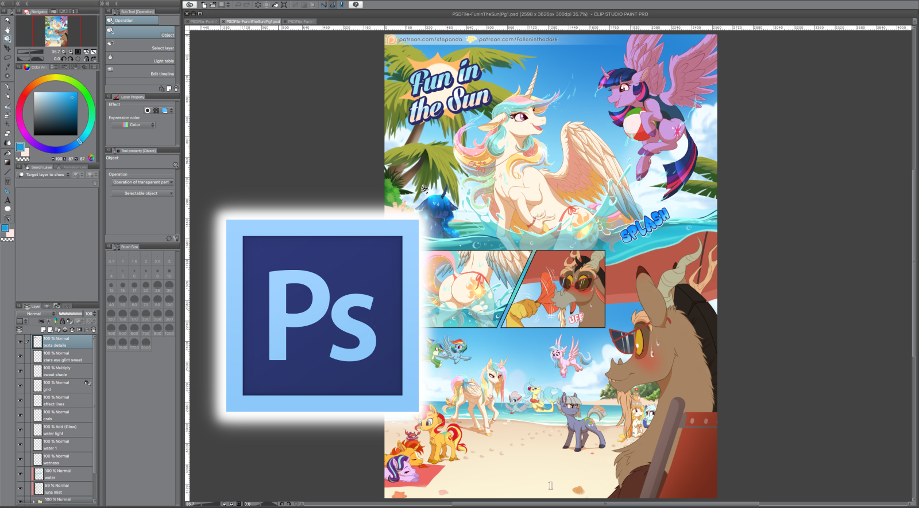Viewport: 919px width, 508px height.
Task: Click the fill bucket icon in top toolbar
Action: click(275, 5)
